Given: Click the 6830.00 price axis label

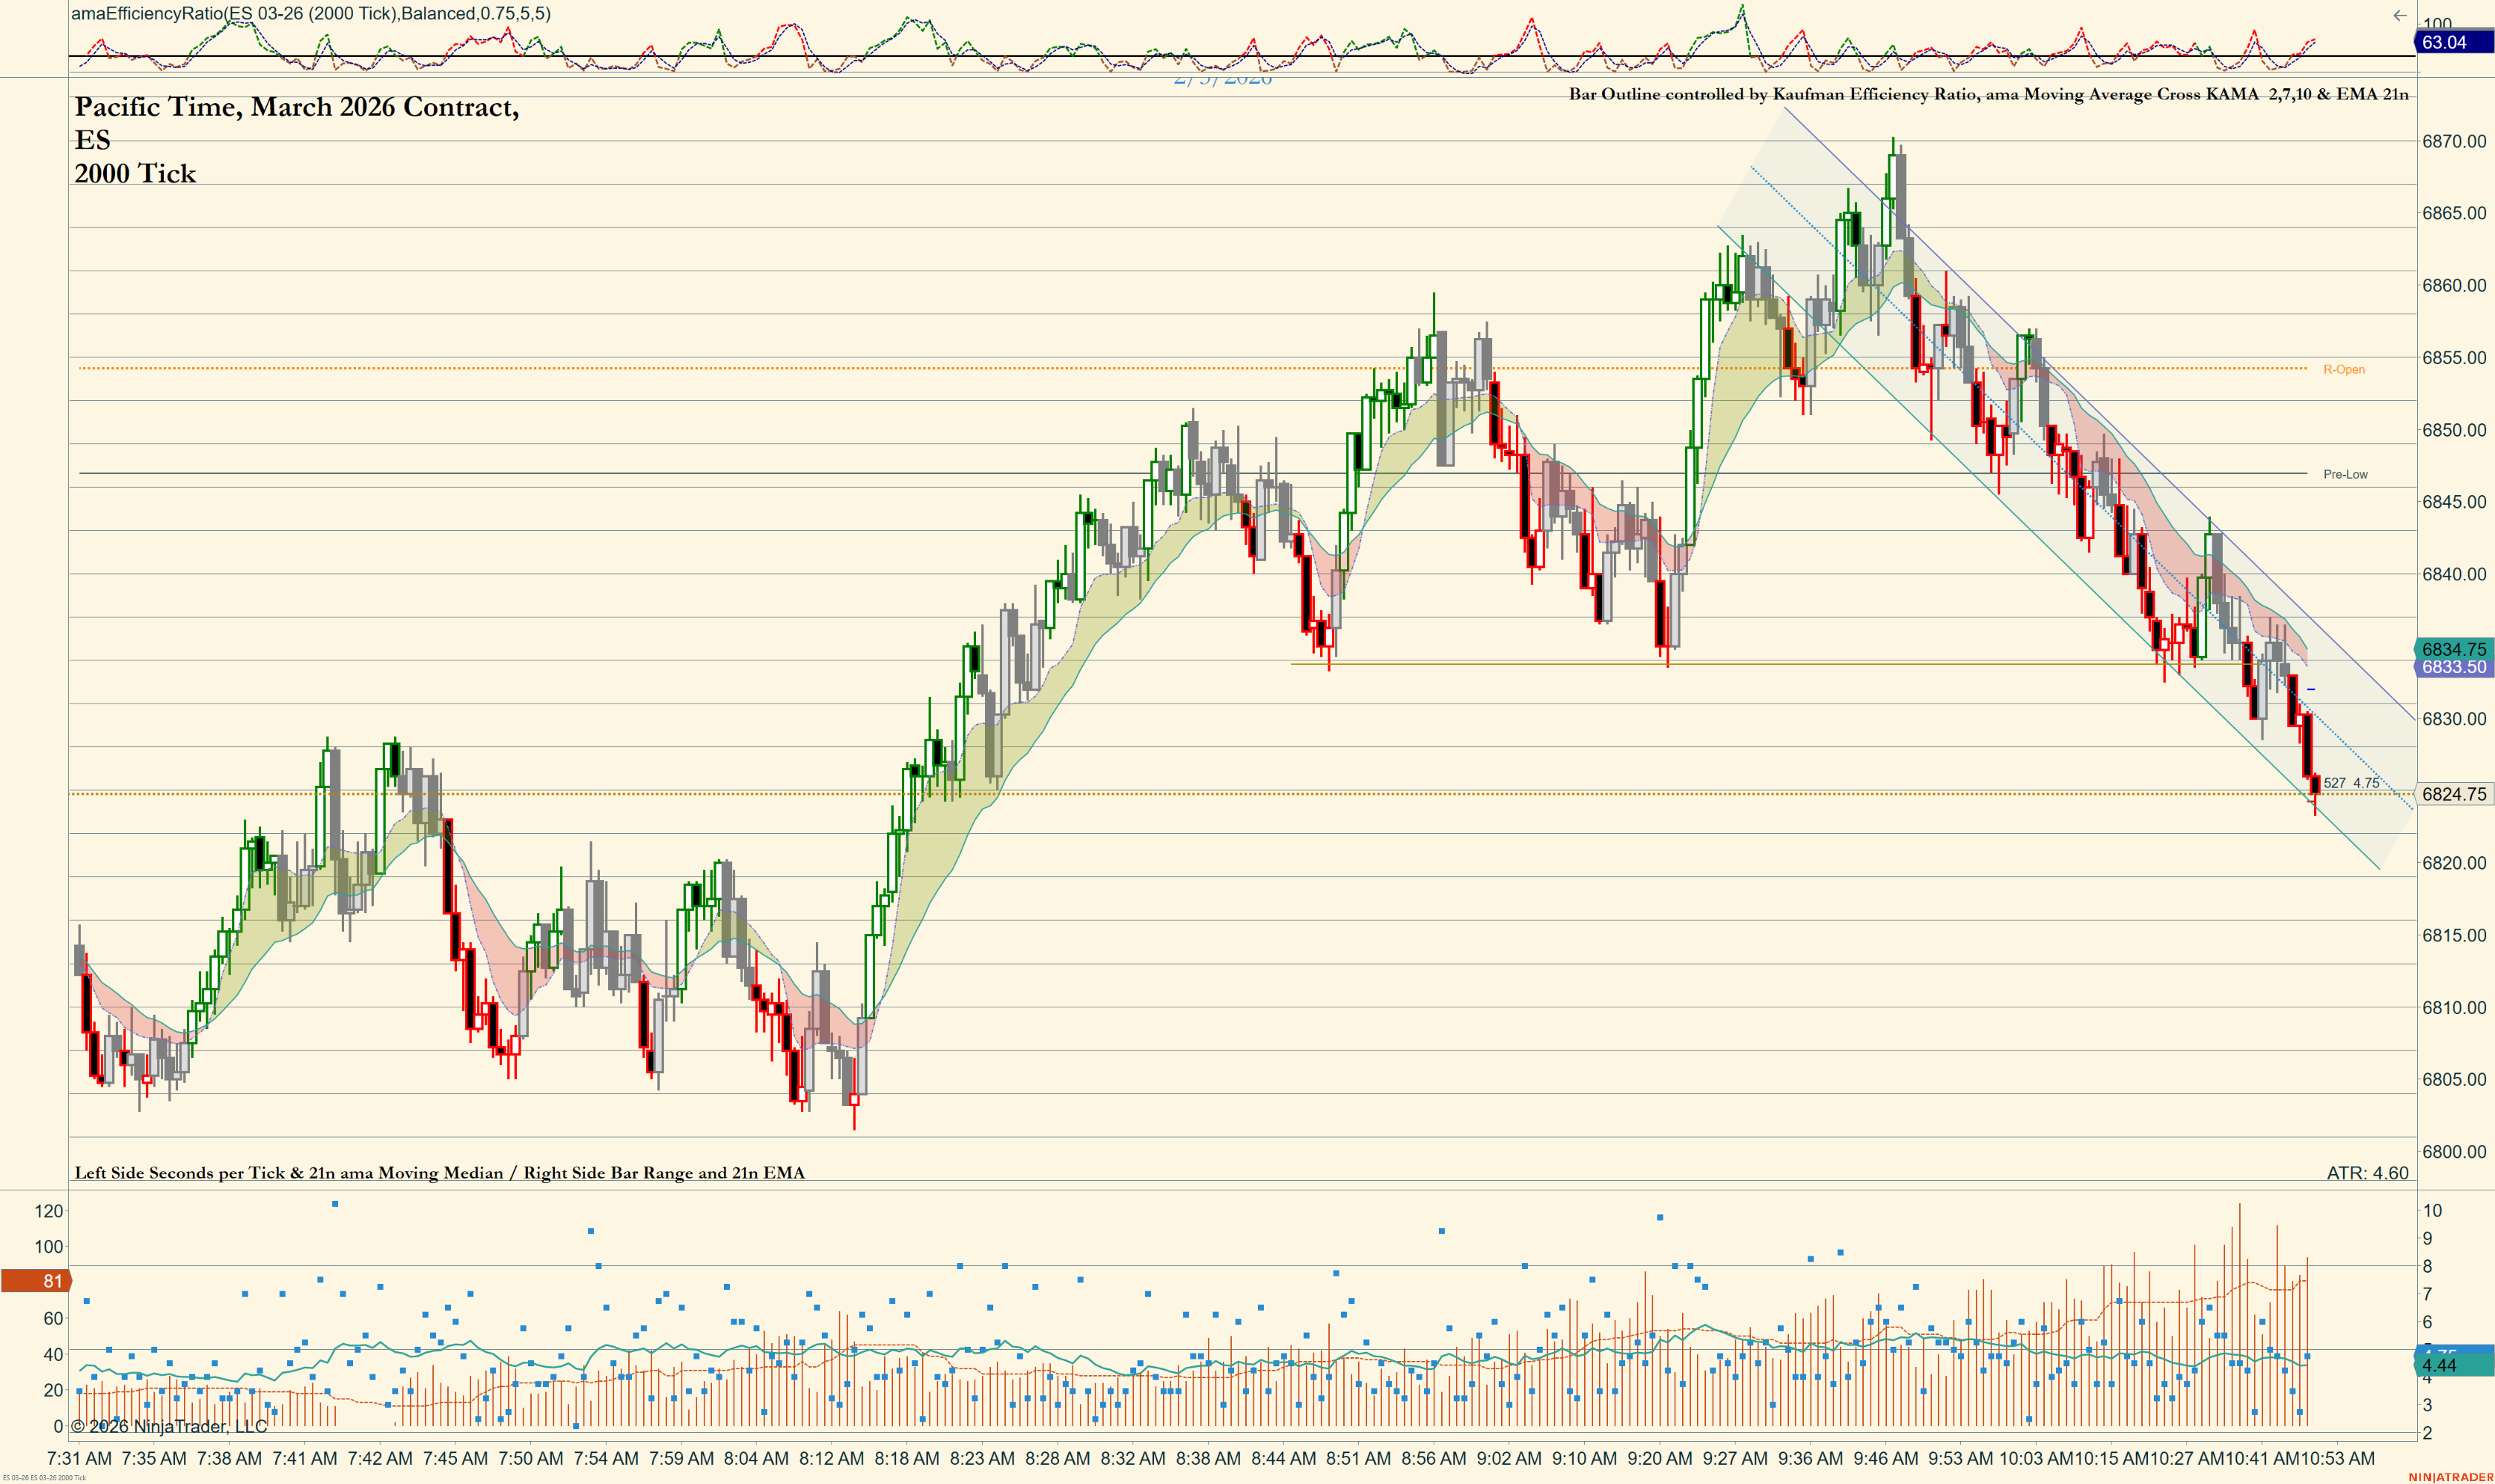Looking at the screenshot, I should point(2454,718).
